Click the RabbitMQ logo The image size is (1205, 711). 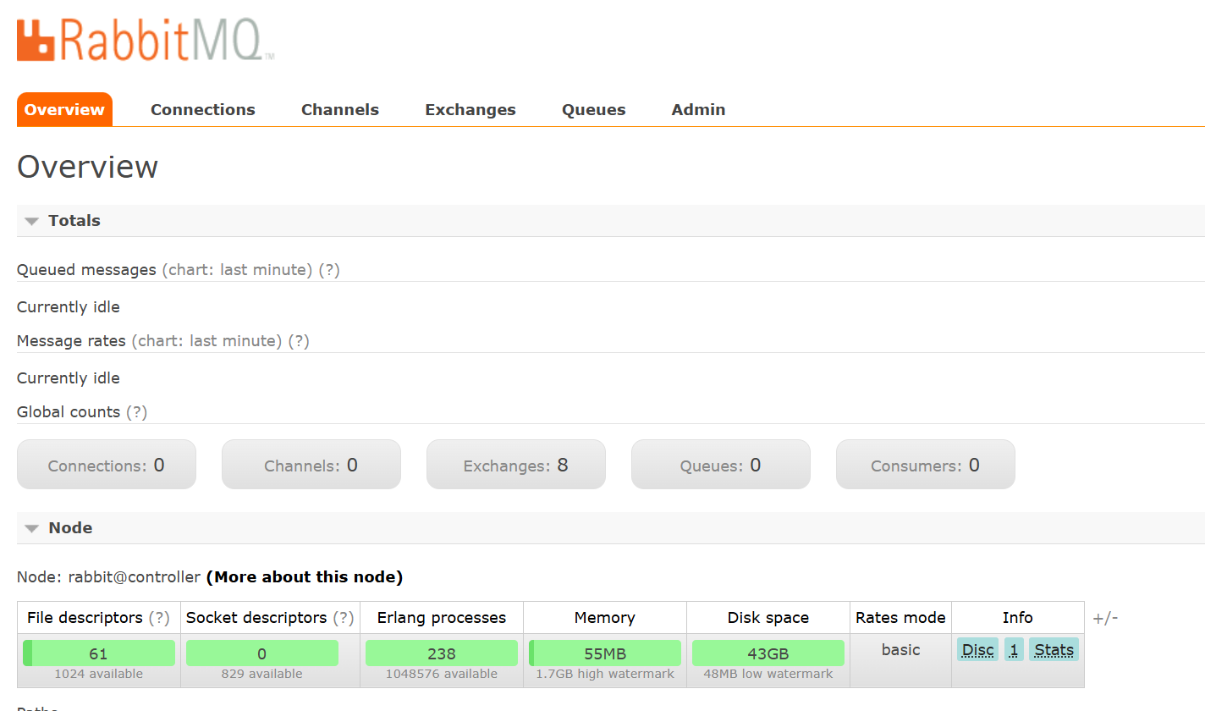point(146,40)
